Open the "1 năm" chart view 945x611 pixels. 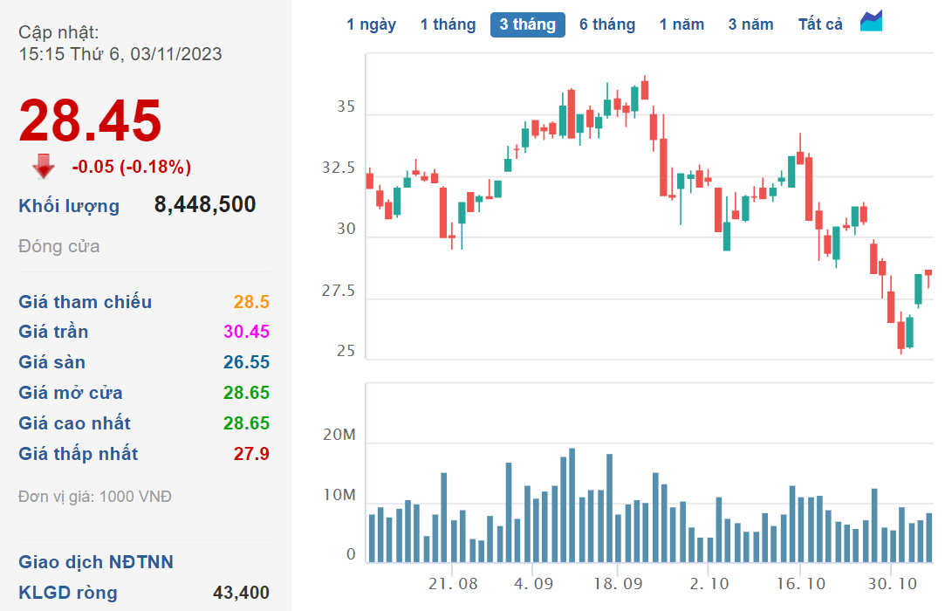[681, 24]
